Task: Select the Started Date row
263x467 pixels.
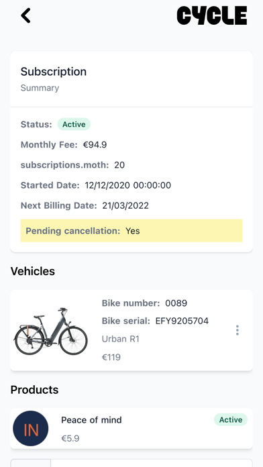Action: coord(96,185)
